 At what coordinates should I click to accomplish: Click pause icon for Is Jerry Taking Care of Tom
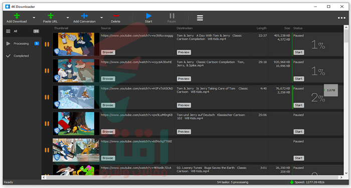(x=47, y=97)
